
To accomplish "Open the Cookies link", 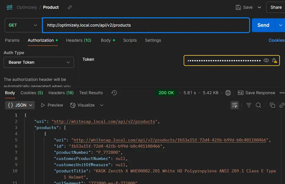I will coord(276,40).
